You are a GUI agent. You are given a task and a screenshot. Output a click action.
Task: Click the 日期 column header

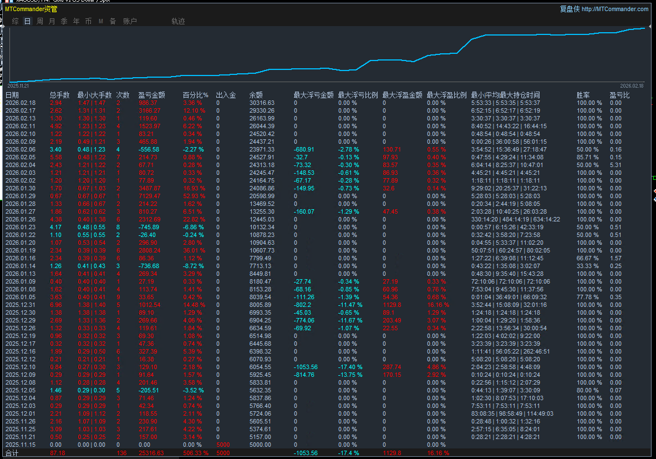[x=12, y=95]
